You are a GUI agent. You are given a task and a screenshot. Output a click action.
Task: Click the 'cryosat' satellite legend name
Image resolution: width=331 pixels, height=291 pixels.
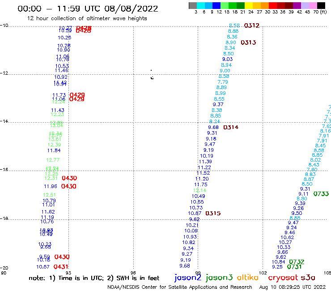click(283, 278)
